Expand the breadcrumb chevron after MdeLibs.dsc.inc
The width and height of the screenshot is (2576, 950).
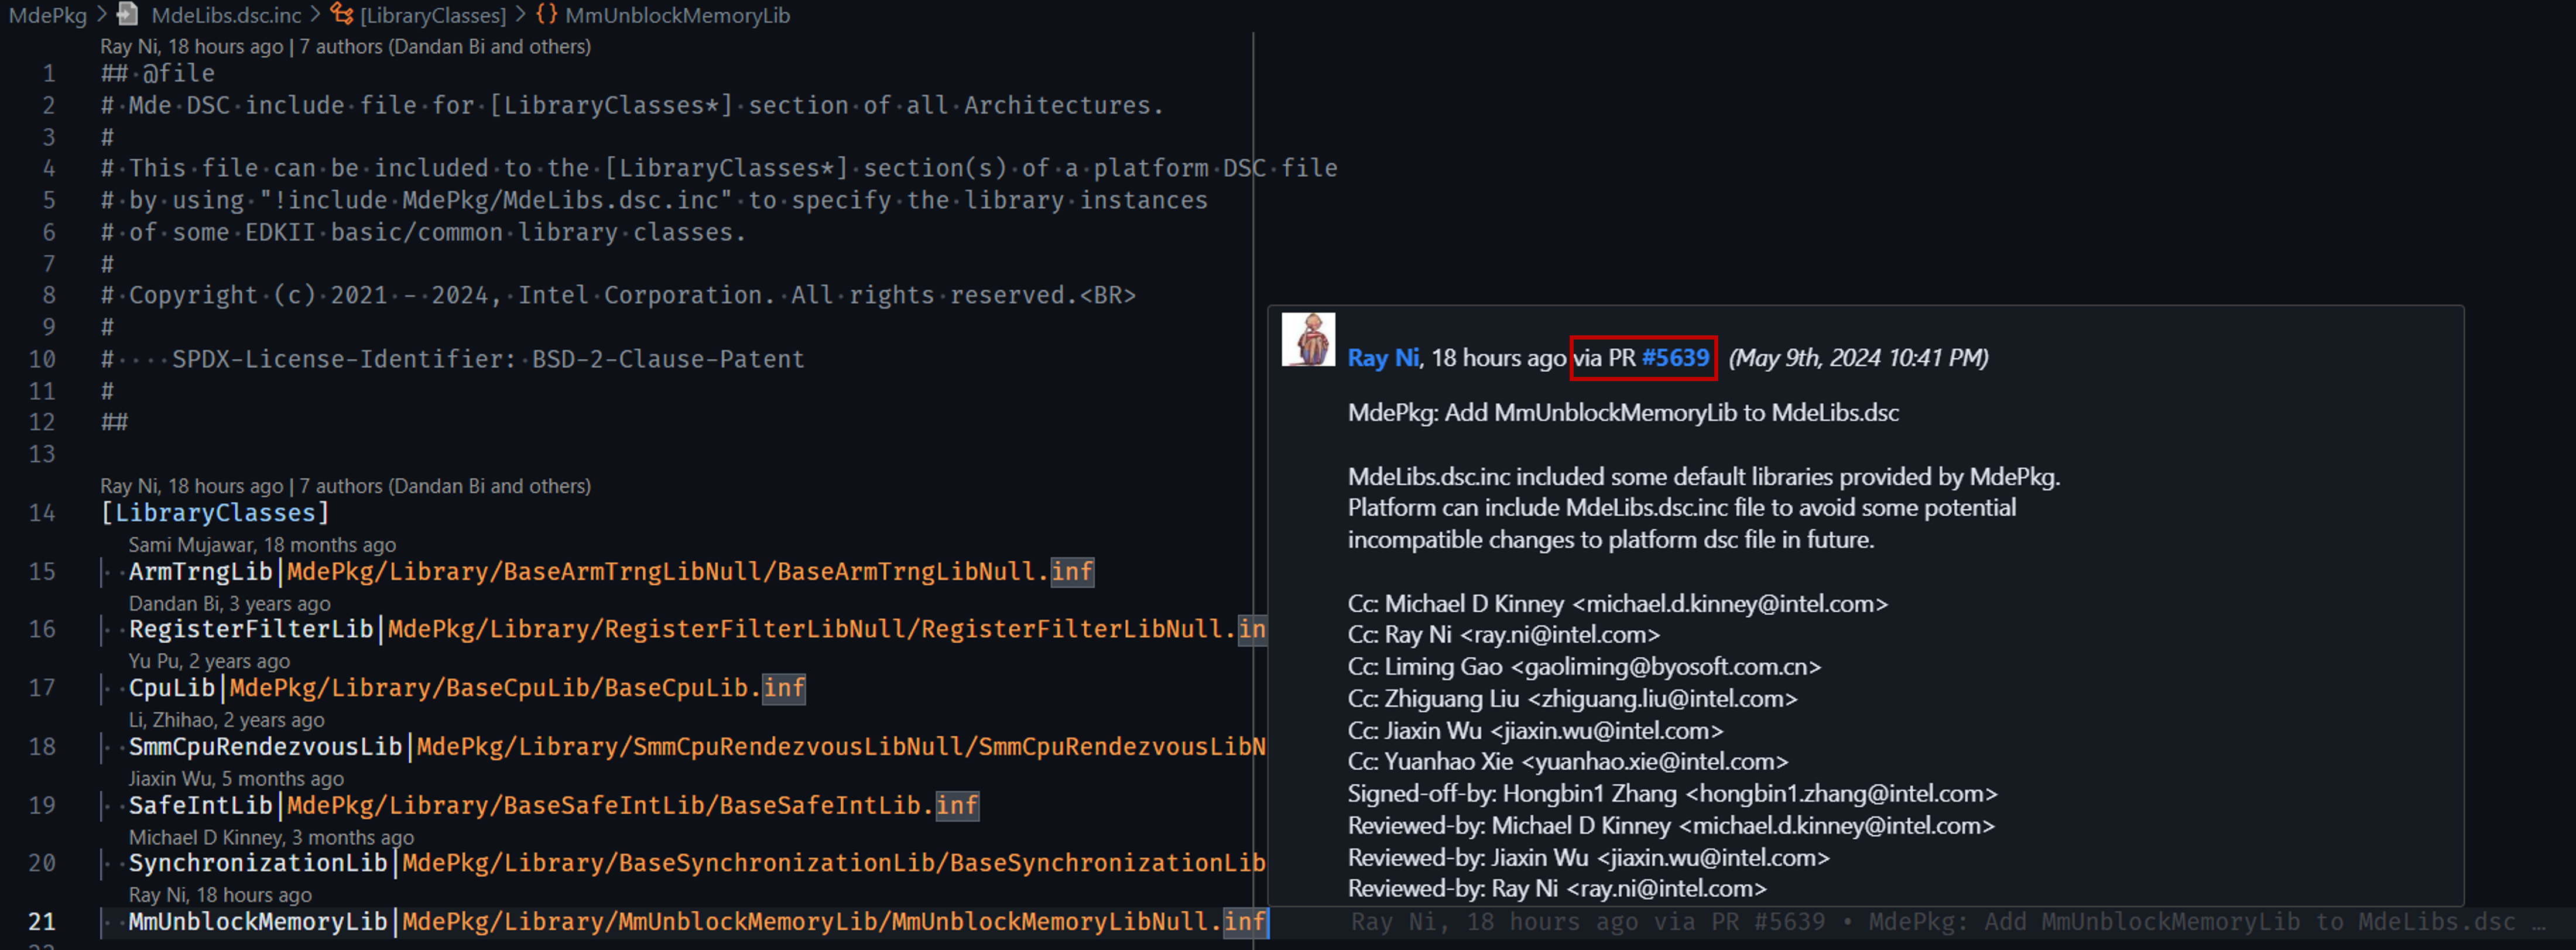[x=315, y=15]
